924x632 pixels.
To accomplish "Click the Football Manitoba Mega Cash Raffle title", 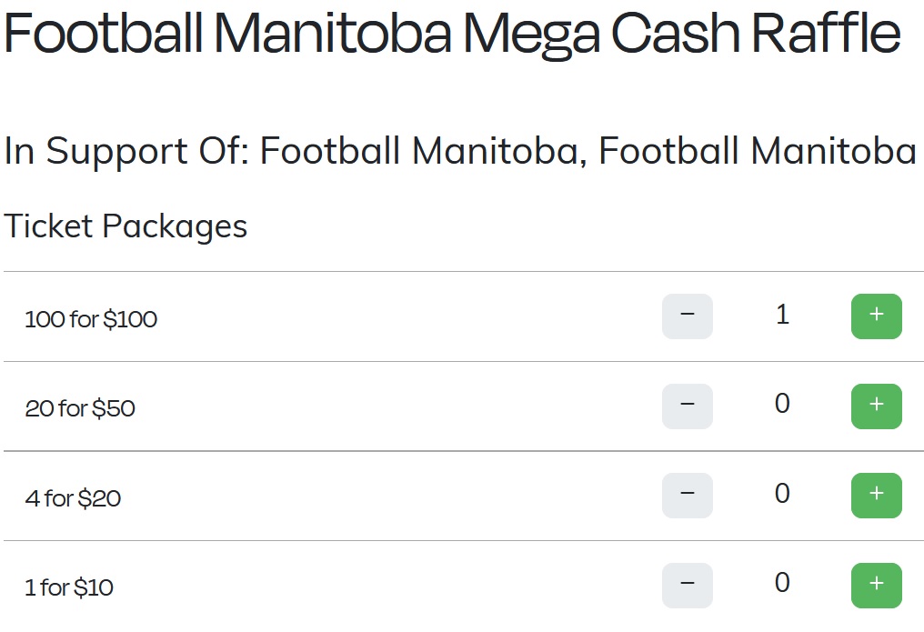I will point(453,33).
